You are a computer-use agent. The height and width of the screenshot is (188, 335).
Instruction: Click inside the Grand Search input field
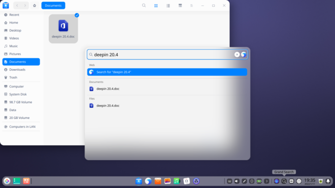pyautogui.click(x=164, y=54)
